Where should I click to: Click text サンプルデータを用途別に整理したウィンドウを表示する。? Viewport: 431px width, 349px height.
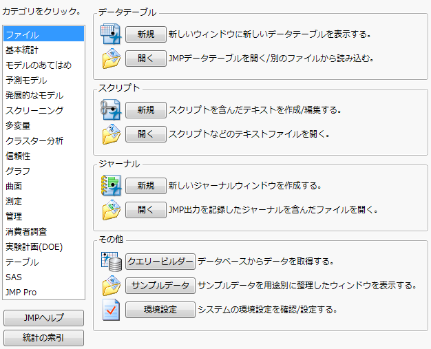(307, 286)
